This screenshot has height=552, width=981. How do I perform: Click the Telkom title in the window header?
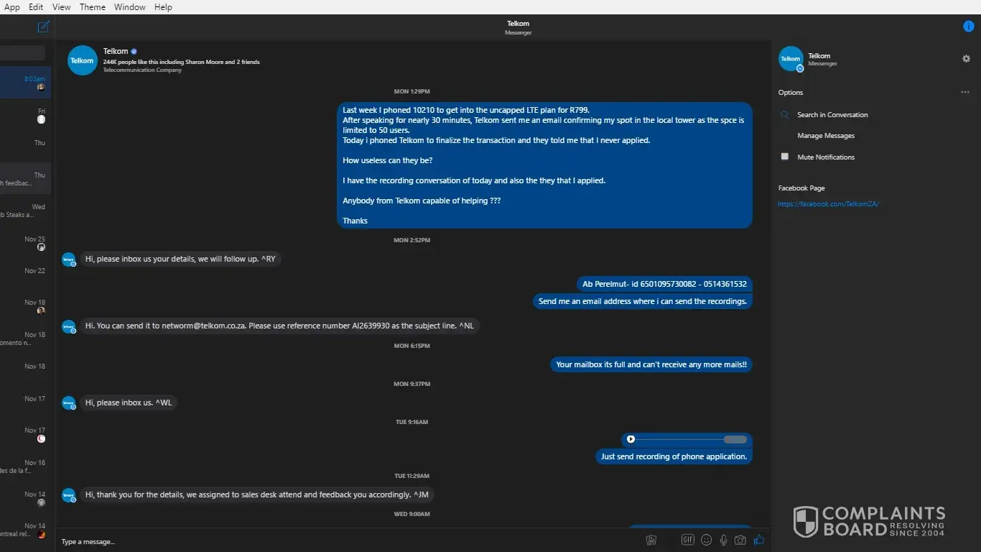(518, 24)
